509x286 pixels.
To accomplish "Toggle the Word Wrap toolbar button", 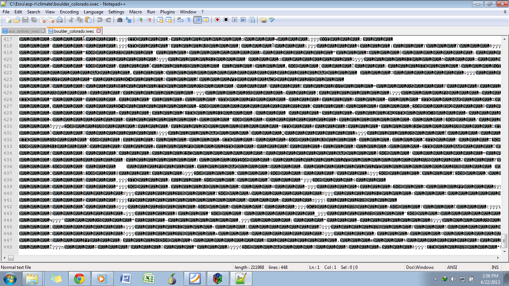I will click(x=180, y=20).
